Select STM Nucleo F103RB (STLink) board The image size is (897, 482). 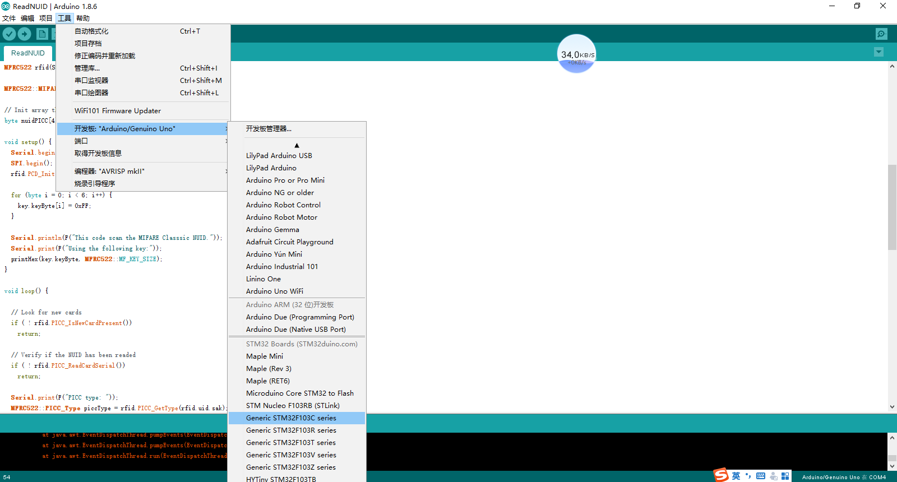297,406
